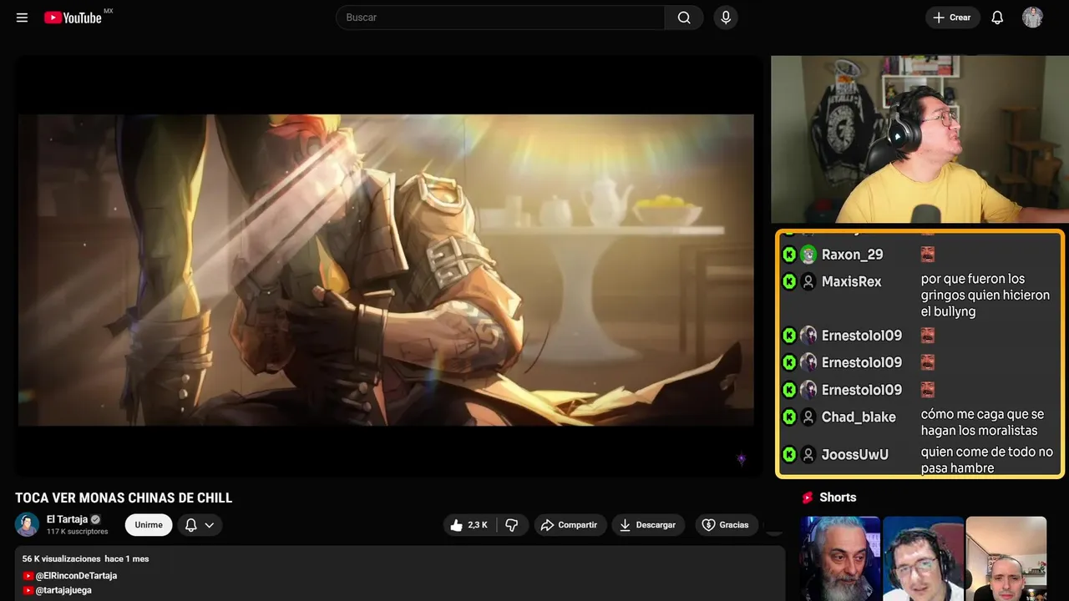Open the Short with bearded gray-haired man
The width and height of the screenshot is (1069, 601).
840,558
